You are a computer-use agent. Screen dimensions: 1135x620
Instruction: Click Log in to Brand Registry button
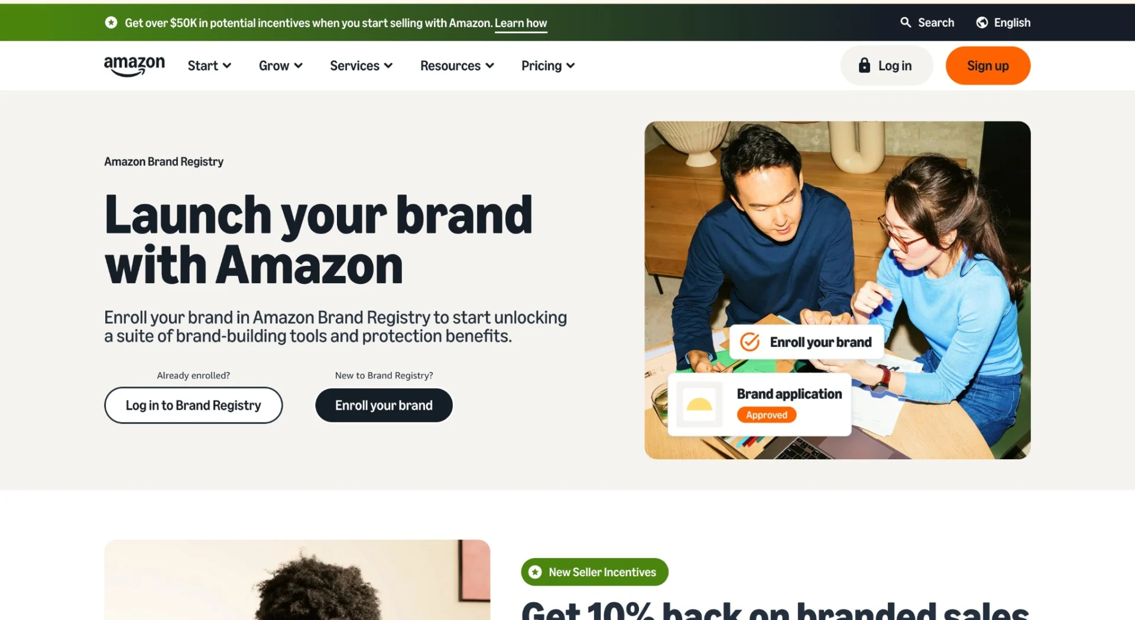click(x=193, y=405)
